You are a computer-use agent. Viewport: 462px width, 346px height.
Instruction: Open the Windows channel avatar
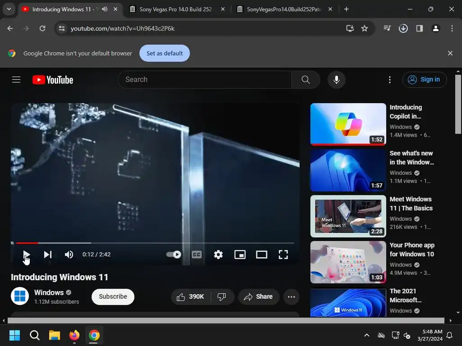20,296
